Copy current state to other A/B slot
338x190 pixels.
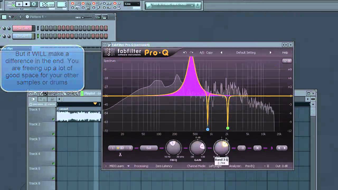point(209,53)
